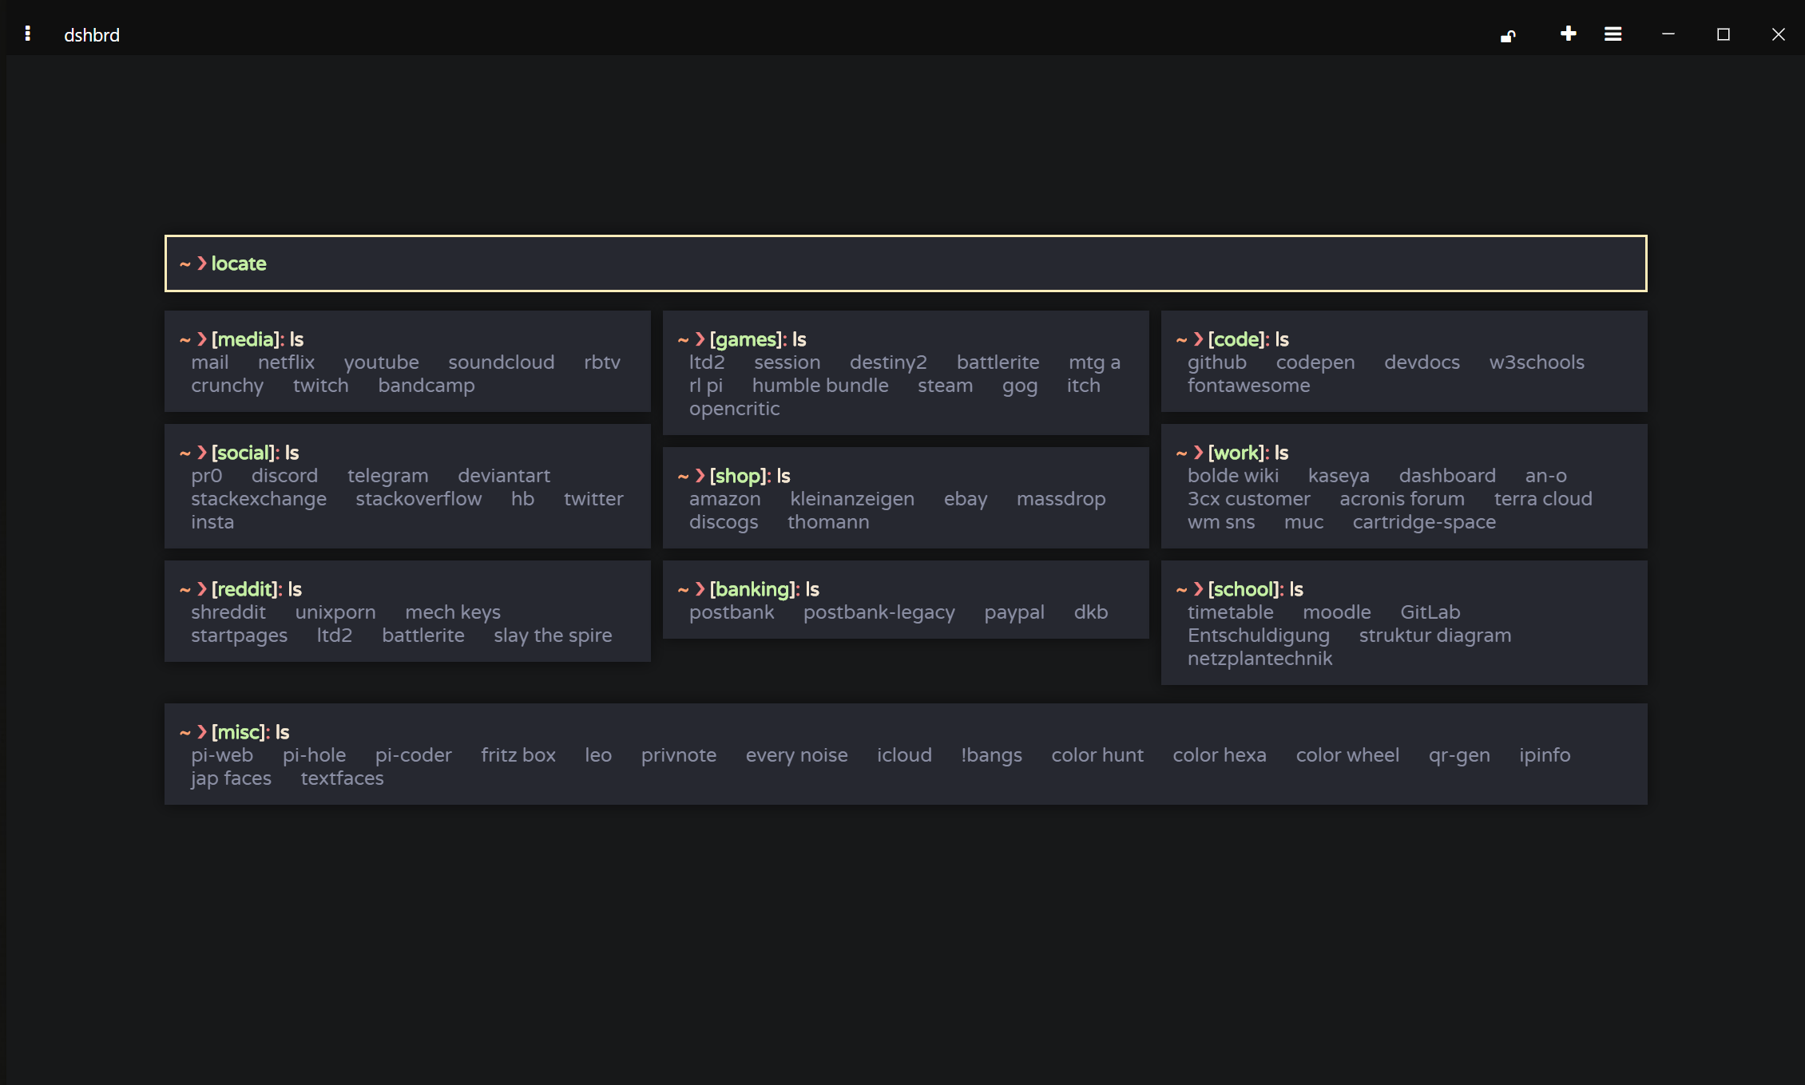
Task: Open the unixporn reddit link
Action: pos(335,612)
